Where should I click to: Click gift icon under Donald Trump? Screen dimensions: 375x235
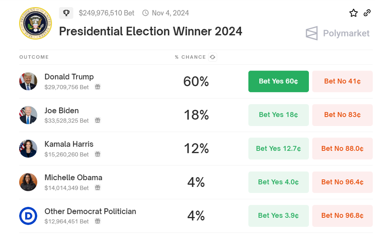pyautogui.click(x=98, y=87)
